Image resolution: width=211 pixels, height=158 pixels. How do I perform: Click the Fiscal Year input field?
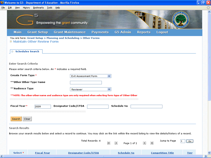43,107
